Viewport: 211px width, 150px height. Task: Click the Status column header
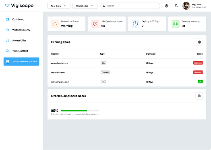tap(200, 54)
